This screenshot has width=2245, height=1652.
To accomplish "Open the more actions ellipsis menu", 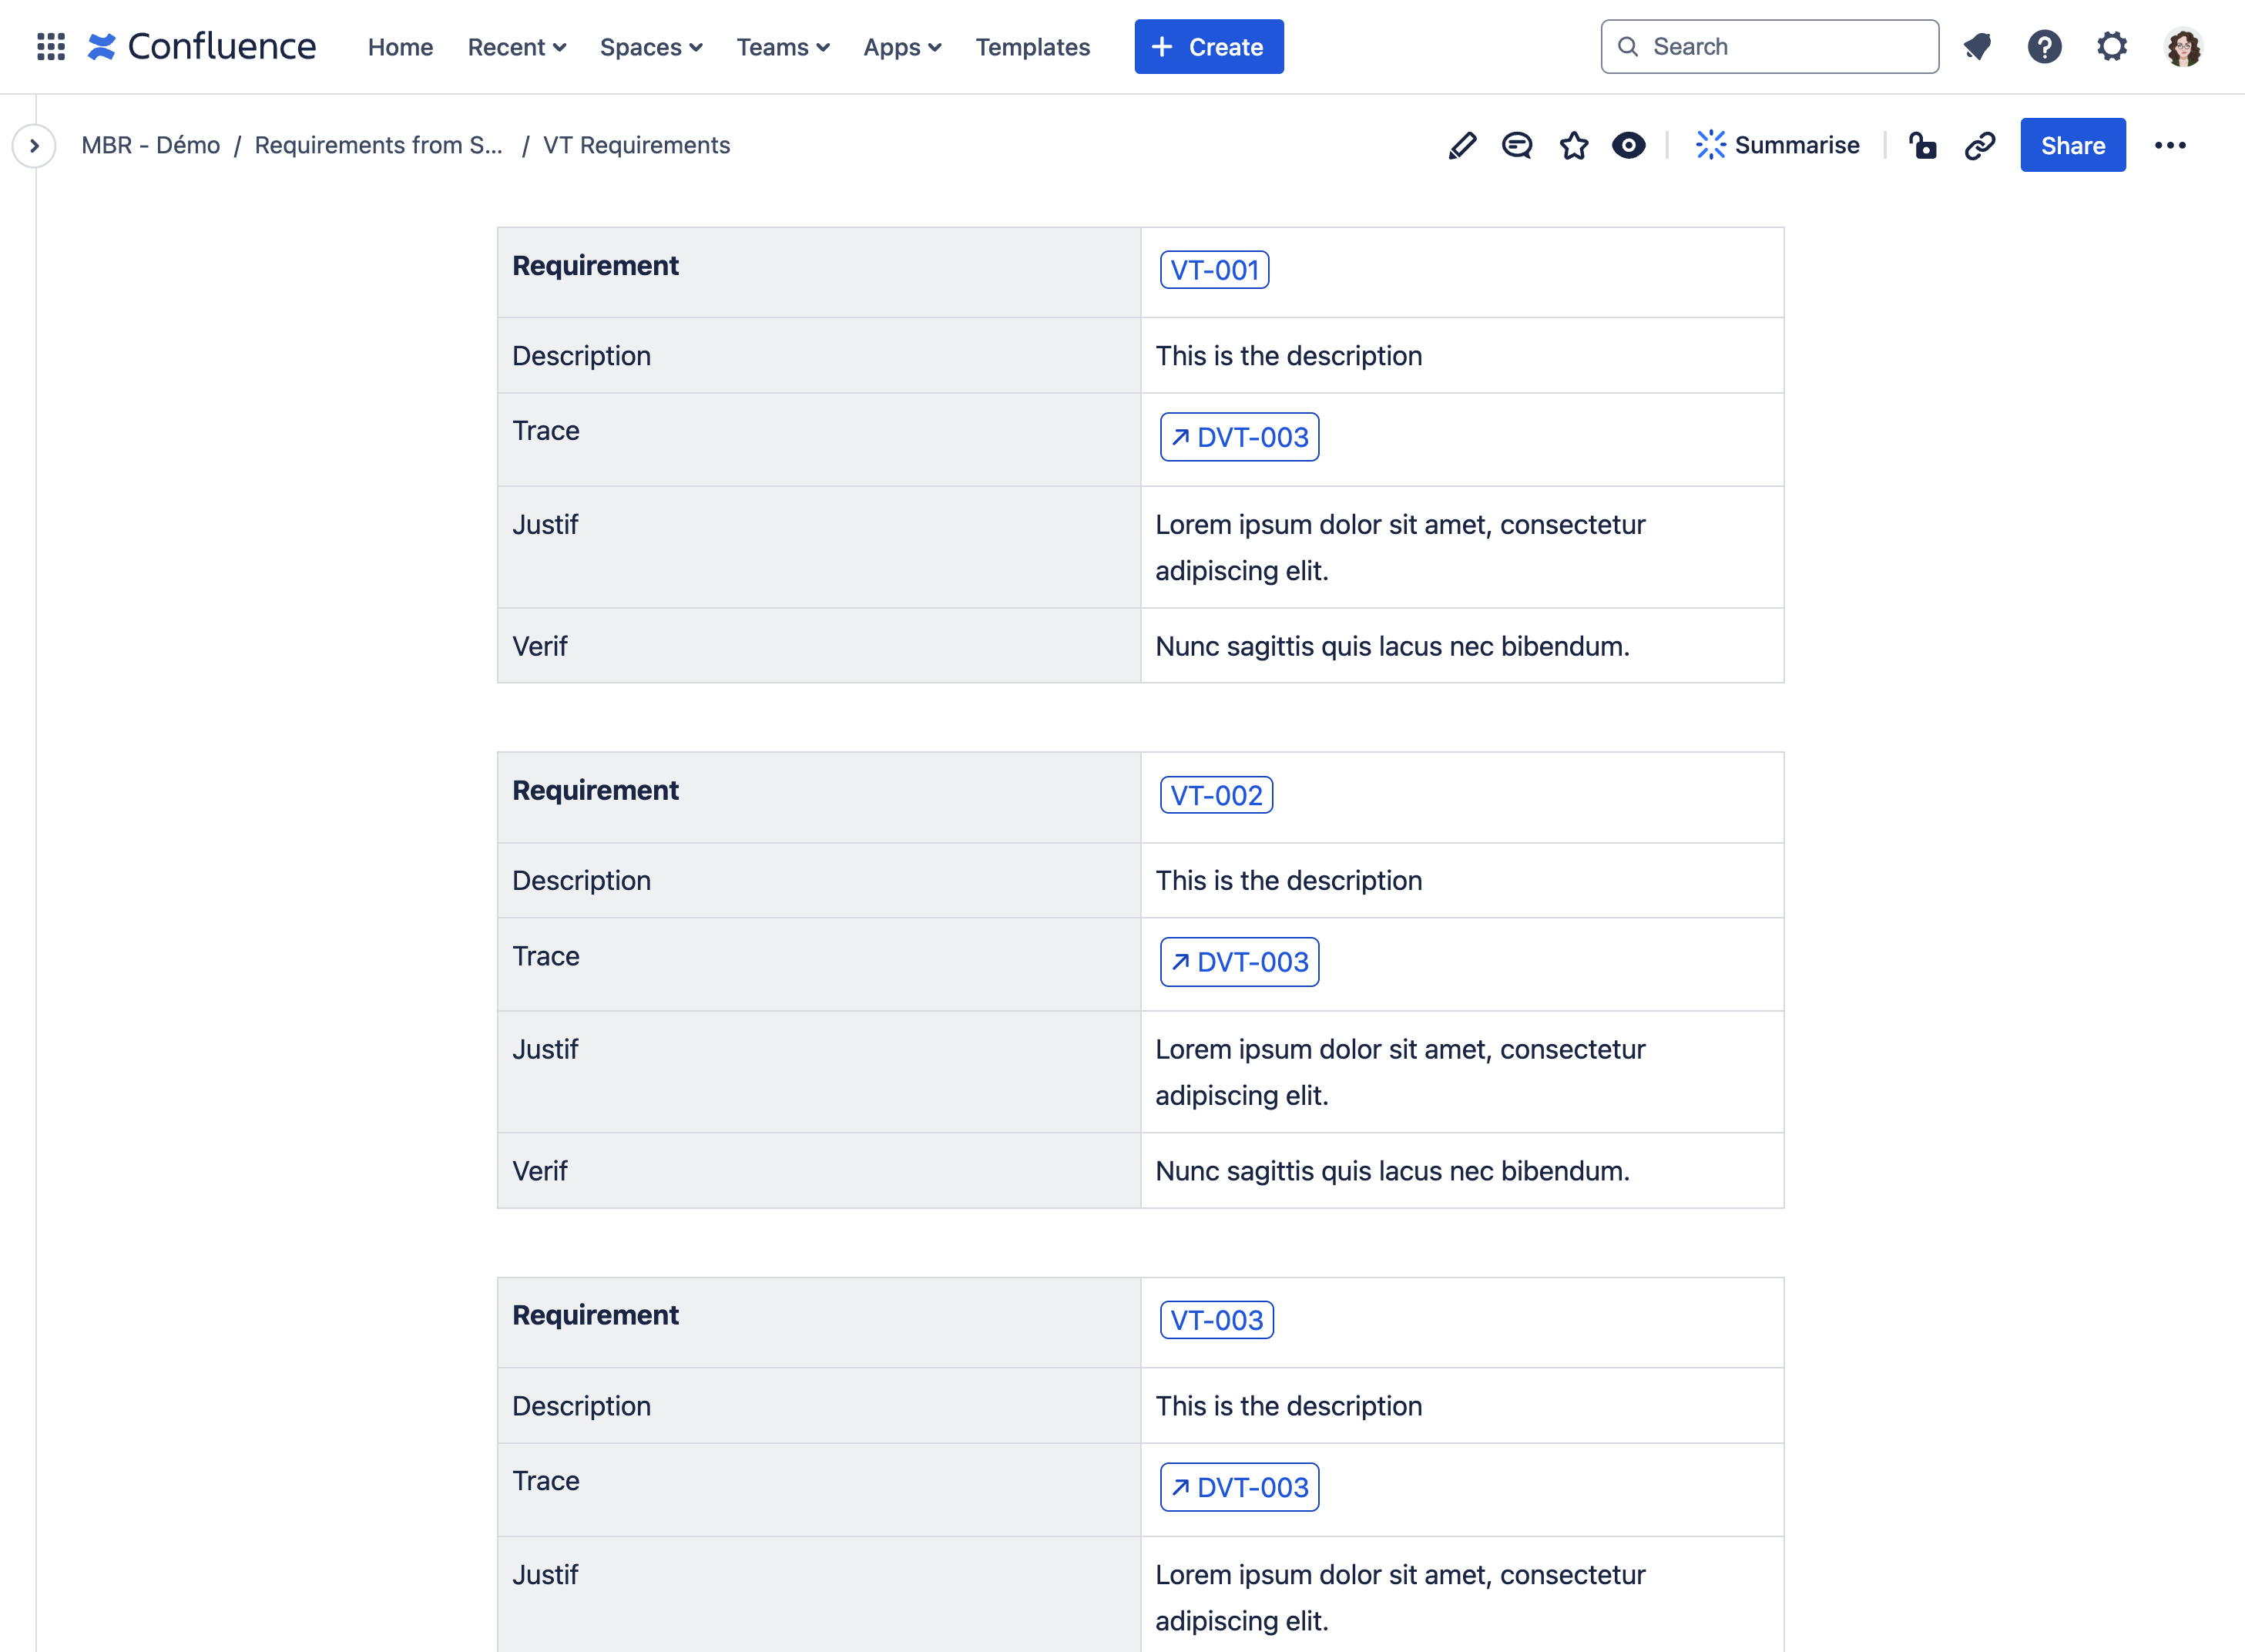I will click(2170, 146).
